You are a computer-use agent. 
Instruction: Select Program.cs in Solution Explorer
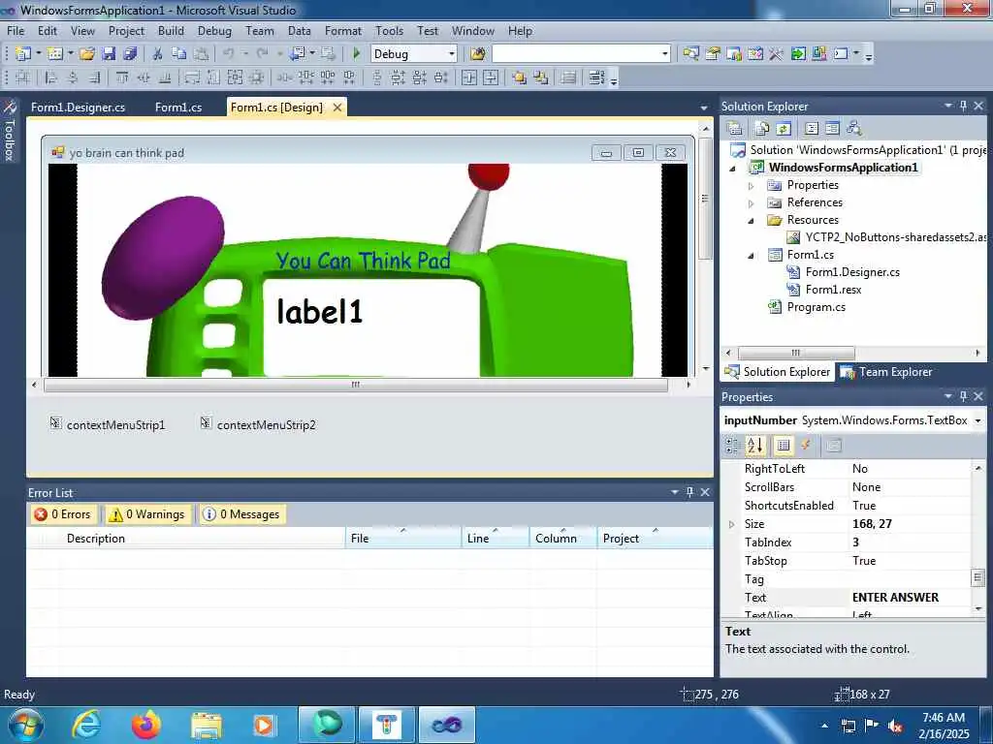(x=816, y=307)
